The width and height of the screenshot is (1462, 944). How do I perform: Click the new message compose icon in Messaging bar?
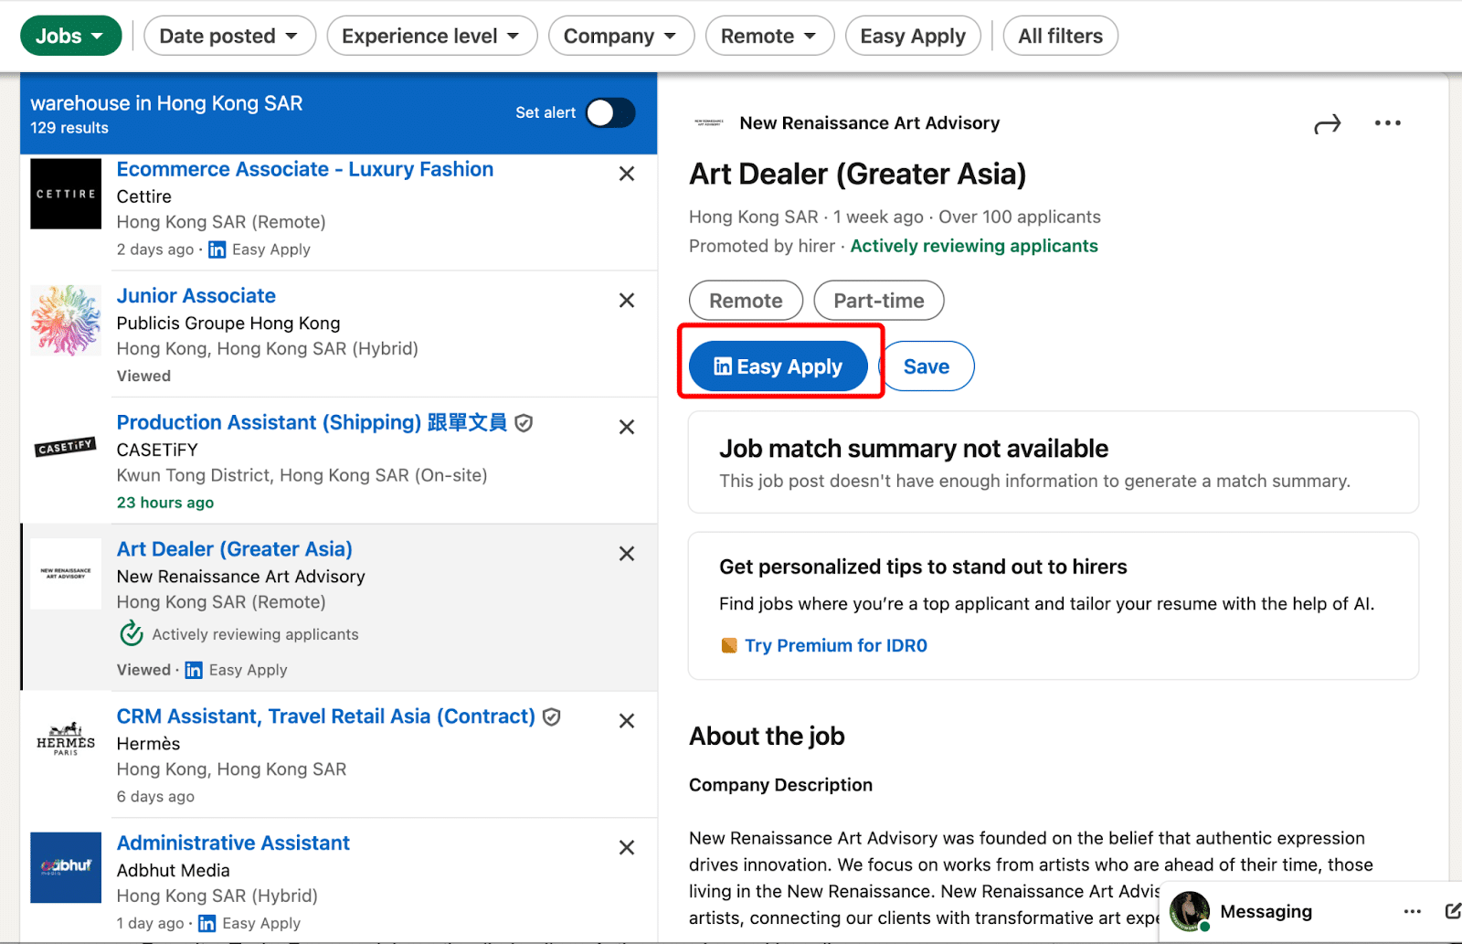tap(1451, 911)
